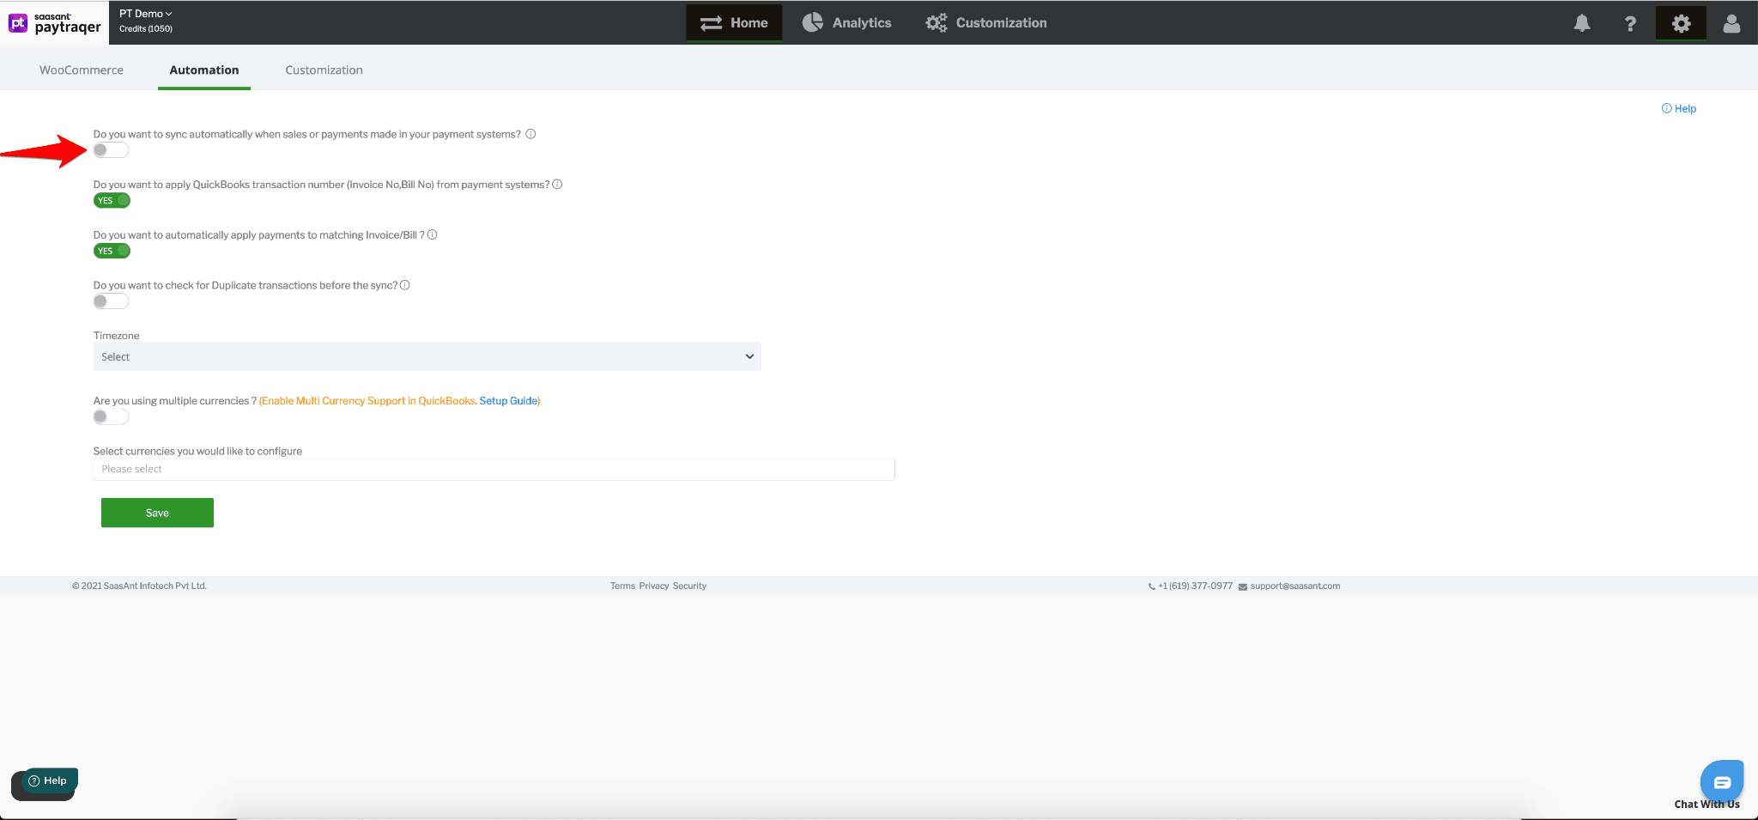Expand the PT Demo account dropdown
The height and width of the screenshot is (820, 1758).
[x=146, y=14]
